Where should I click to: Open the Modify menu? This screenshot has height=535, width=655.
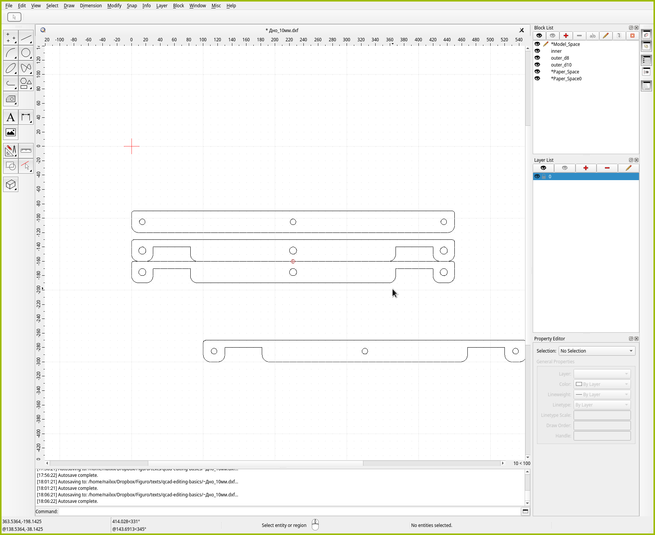(114, 6)
